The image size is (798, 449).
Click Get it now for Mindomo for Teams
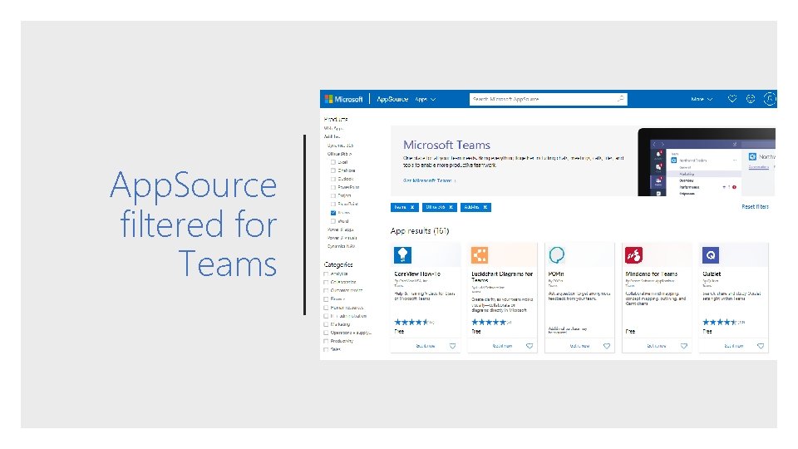tap(657, 346)
